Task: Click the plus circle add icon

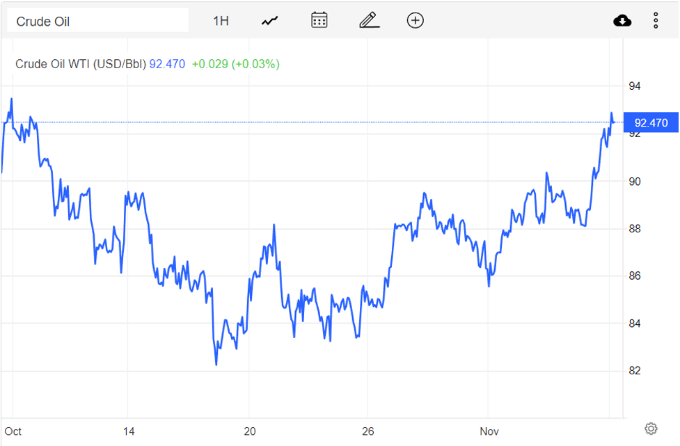Action: [416, 20]
